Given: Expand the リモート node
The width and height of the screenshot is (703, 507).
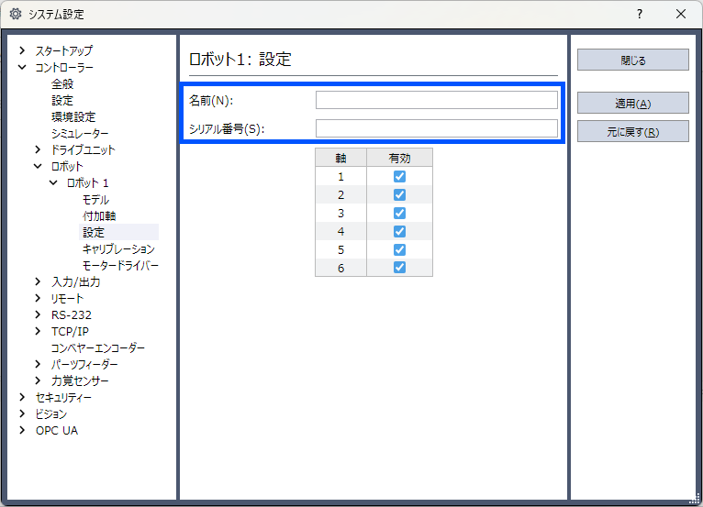Looking at the screenshot, I should (39, 298).
